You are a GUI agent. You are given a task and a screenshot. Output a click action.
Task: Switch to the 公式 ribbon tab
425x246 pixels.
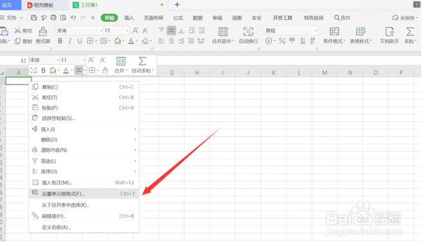(x=178, y=18)
